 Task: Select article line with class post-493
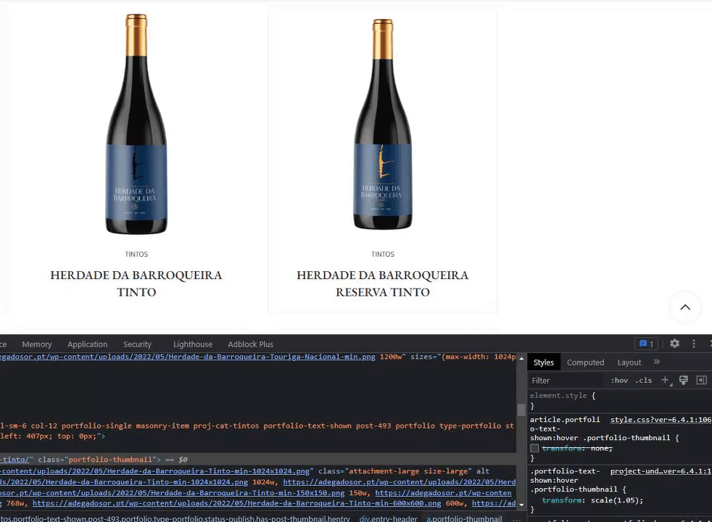tap(258, 426)
